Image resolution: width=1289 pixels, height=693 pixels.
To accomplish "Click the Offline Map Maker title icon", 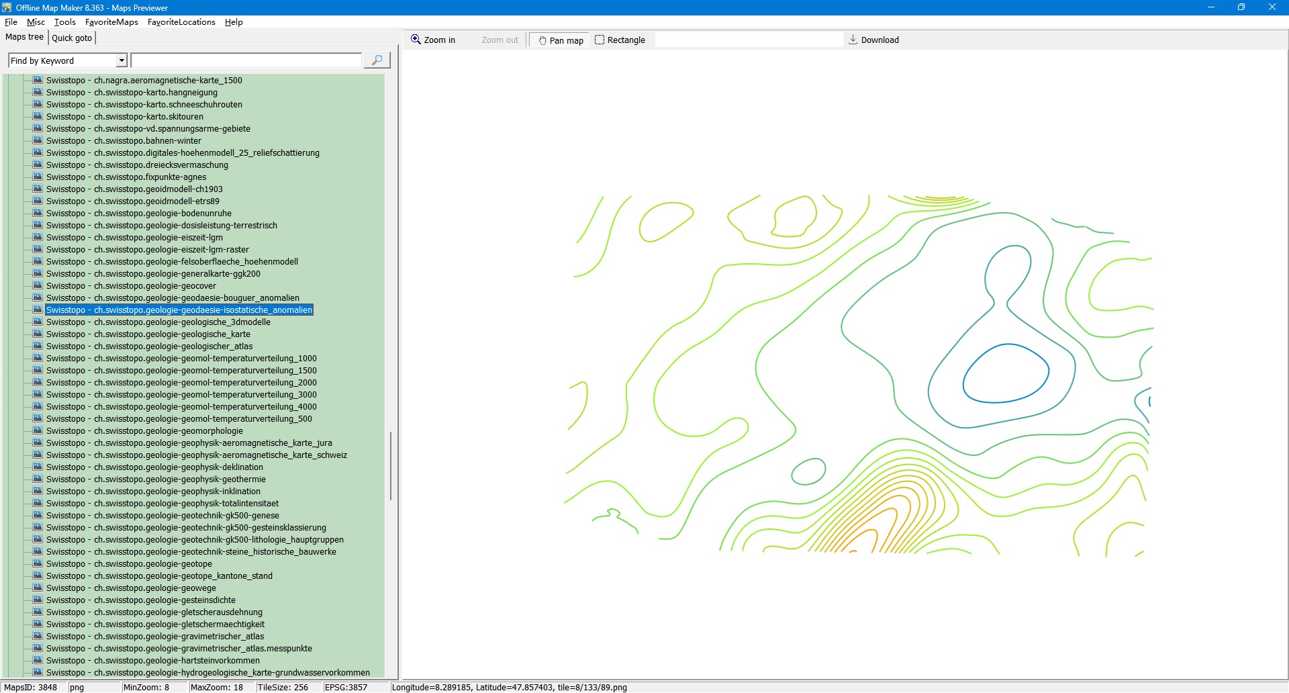I will (7, 7).
